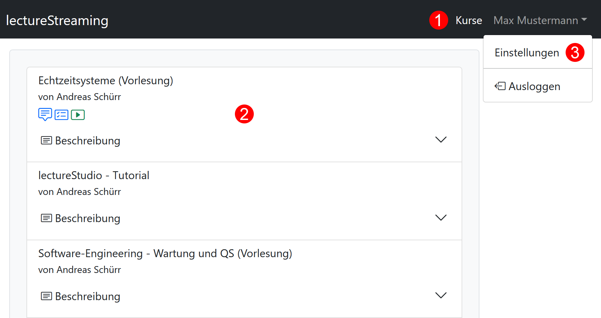Expand the Echtzeitsysteme description chevron
This screenshot has height=318, width=601.
(x=441, y=140)
